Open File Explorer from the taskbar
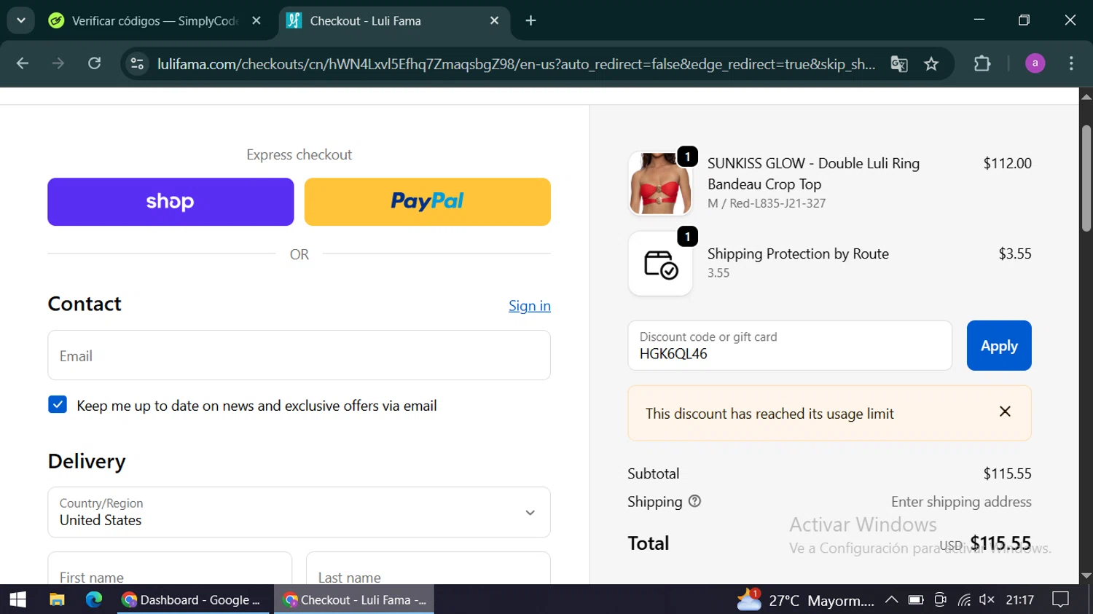This screenshot has width=1093, height=614. pos(57,599)
